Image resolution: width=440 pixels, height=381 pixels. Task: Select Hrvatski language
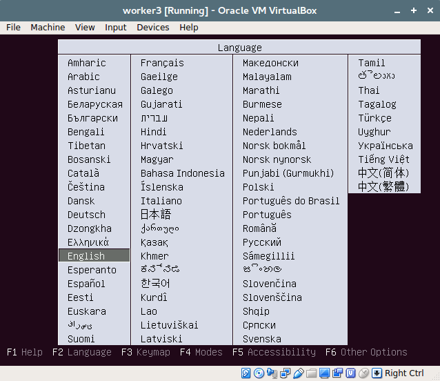(x=161, y=146)
